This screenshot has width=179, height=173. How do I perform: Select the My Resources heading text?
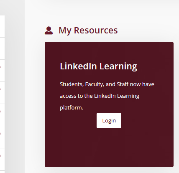point(88,31)
